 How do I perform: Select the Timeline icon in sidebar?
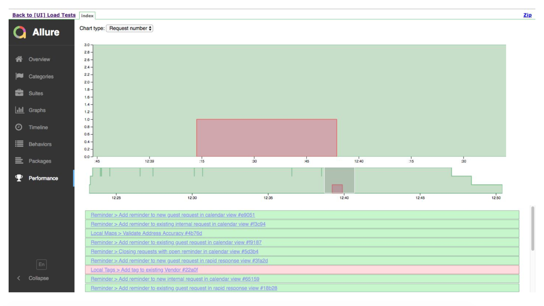[x=19, y=127]
